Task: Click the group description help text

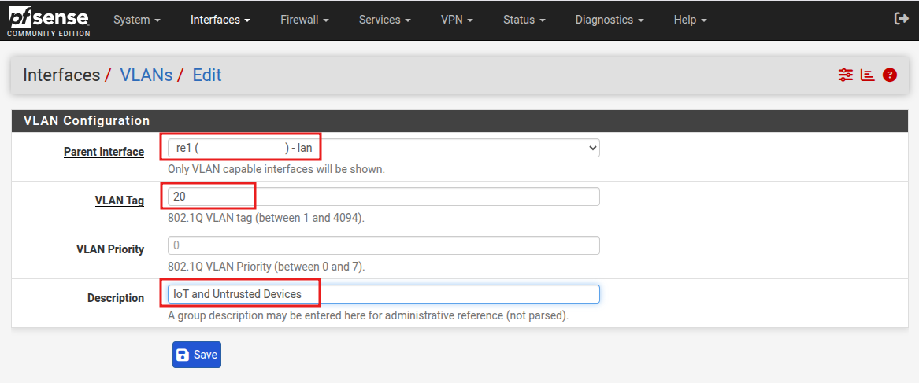Action: point(369,315)
